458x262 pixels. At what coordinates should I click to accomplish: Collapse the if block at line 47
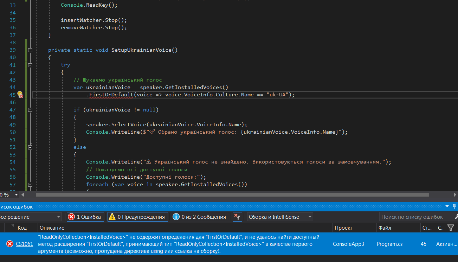(30, 110)
